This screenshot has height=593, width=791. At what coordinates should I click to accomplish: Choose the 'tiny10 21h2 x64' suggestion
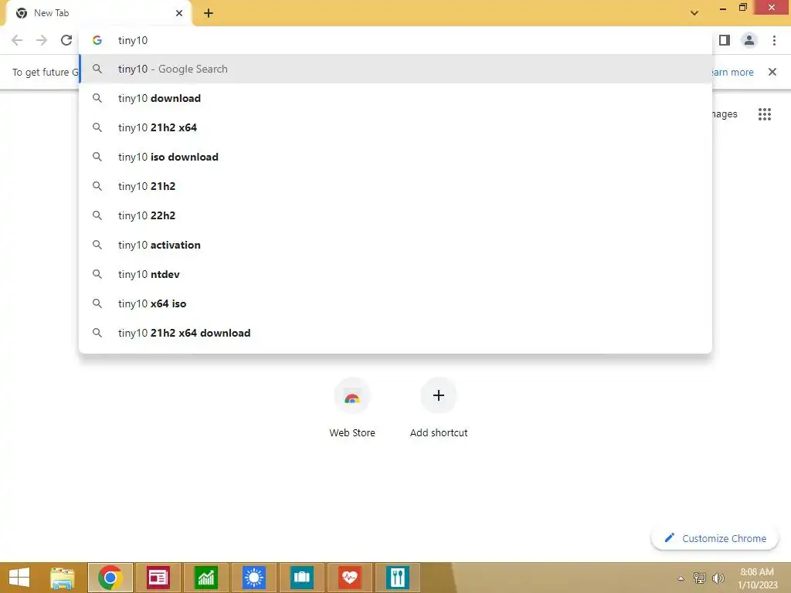pos(395,127)
